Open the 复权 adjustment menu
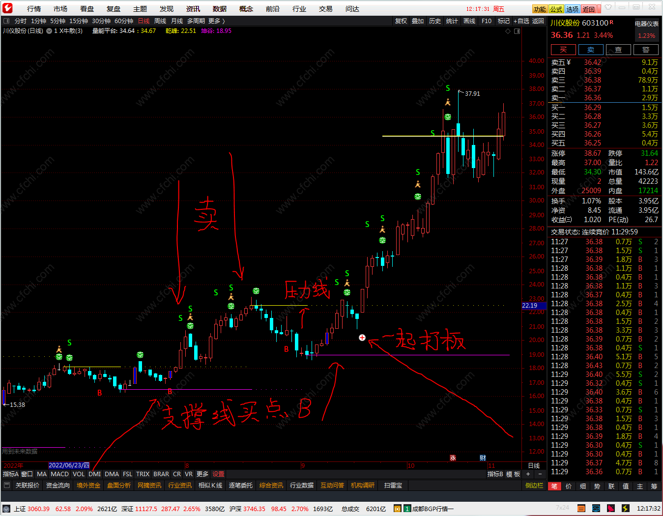 401,21
